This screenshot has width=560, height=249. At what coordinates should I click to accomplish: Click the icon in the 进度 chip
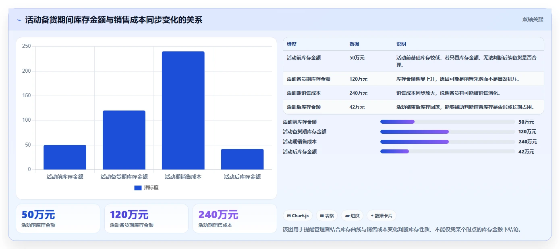[x=347, y=216]
